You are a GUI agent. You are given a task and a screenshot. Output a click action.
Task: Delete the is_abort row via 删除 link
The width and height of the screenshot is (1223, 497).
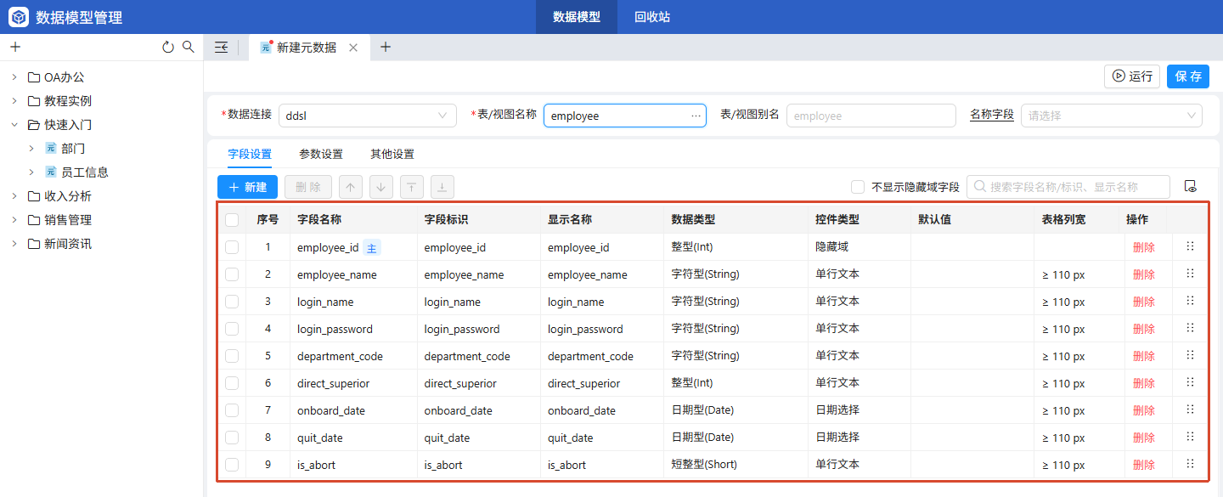click(x=1144, y=466)
